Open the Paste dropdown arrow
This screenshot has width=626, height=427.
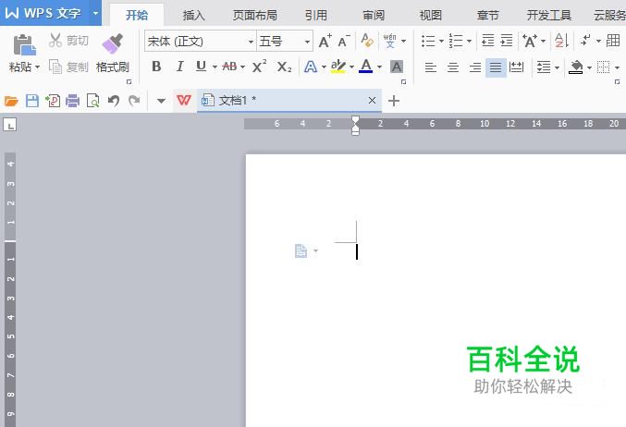[x=37, y=67]
